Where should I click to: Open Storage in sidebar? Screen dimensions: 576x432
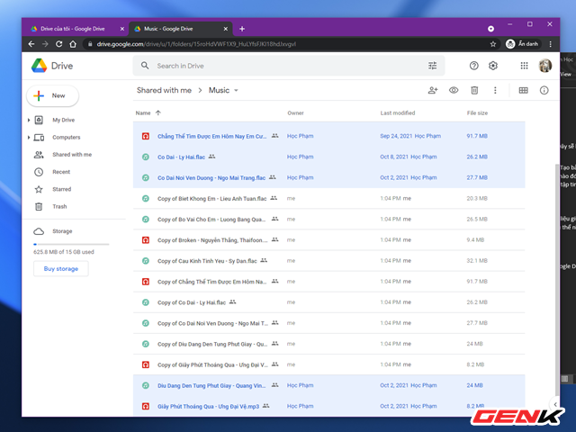(62, 231)
